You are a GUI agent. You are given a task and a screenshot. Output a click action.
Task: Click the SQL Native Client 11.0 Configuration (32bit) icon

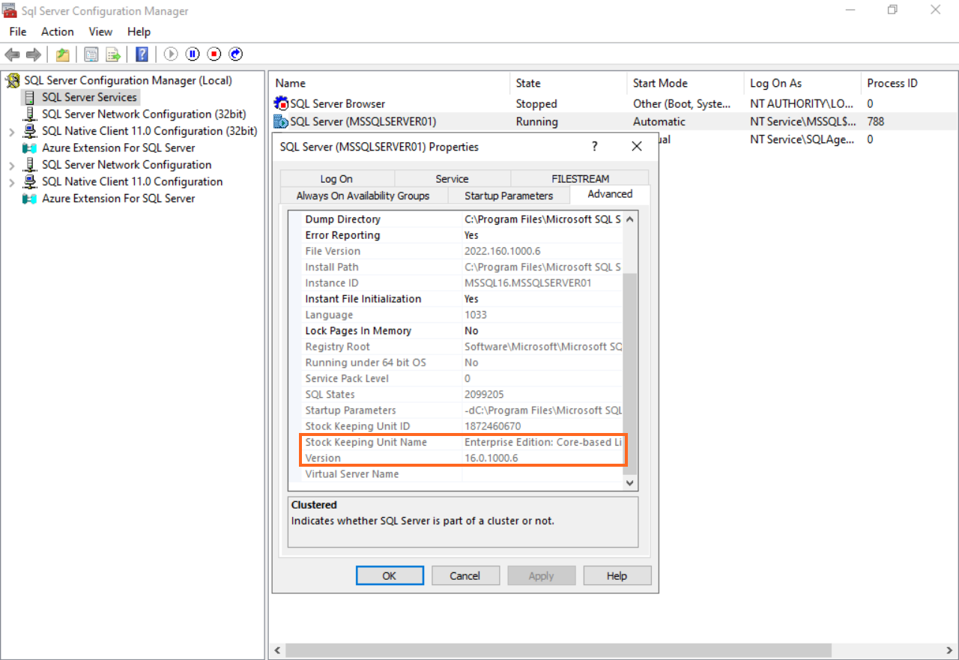30,131
